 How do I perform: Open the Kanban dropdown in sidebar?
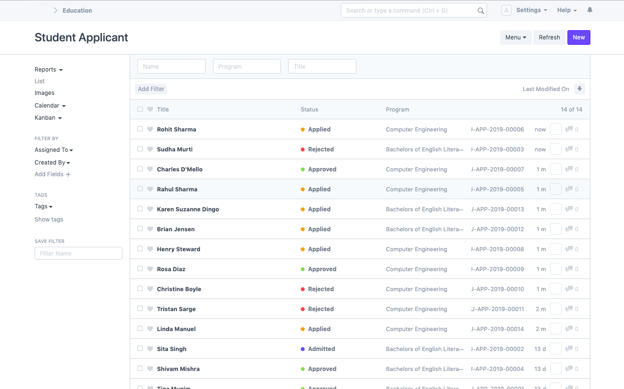(x=48, y=118)
